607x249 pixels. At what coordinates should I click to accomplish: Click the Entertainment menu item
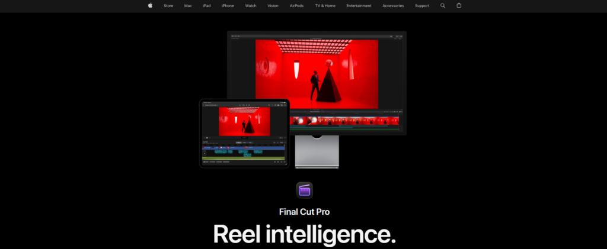point(359,5)
